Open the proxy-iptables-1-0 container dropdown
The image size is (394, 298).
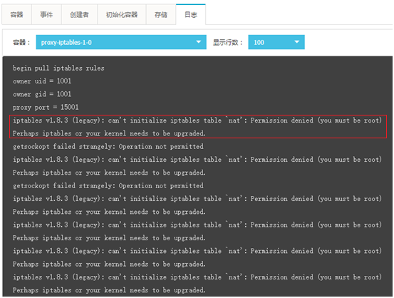[121, 42]
